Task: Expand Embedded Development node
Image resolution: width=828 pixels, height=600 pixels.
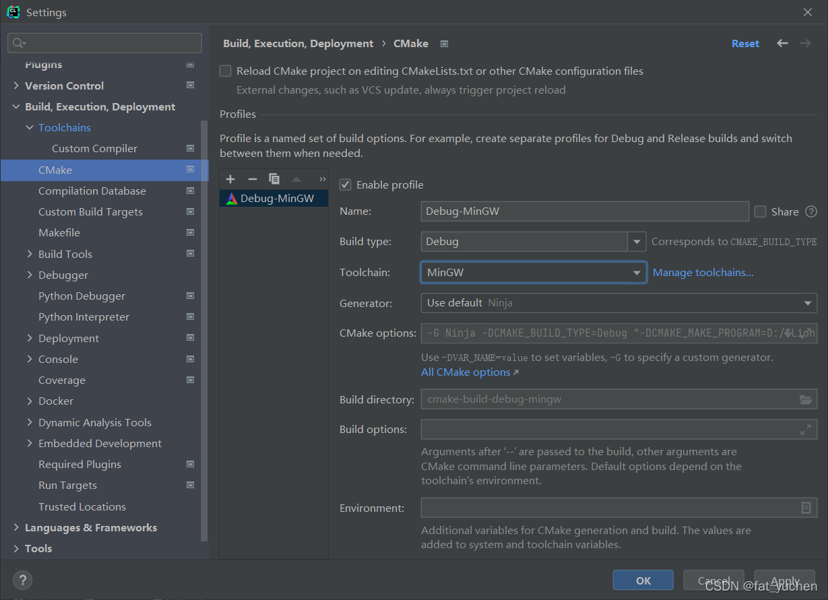Action: 30,443
